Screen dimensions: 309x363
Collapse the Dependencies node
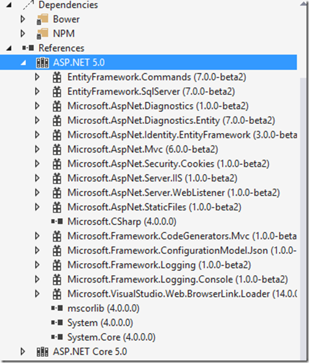(x=9, y=5)
